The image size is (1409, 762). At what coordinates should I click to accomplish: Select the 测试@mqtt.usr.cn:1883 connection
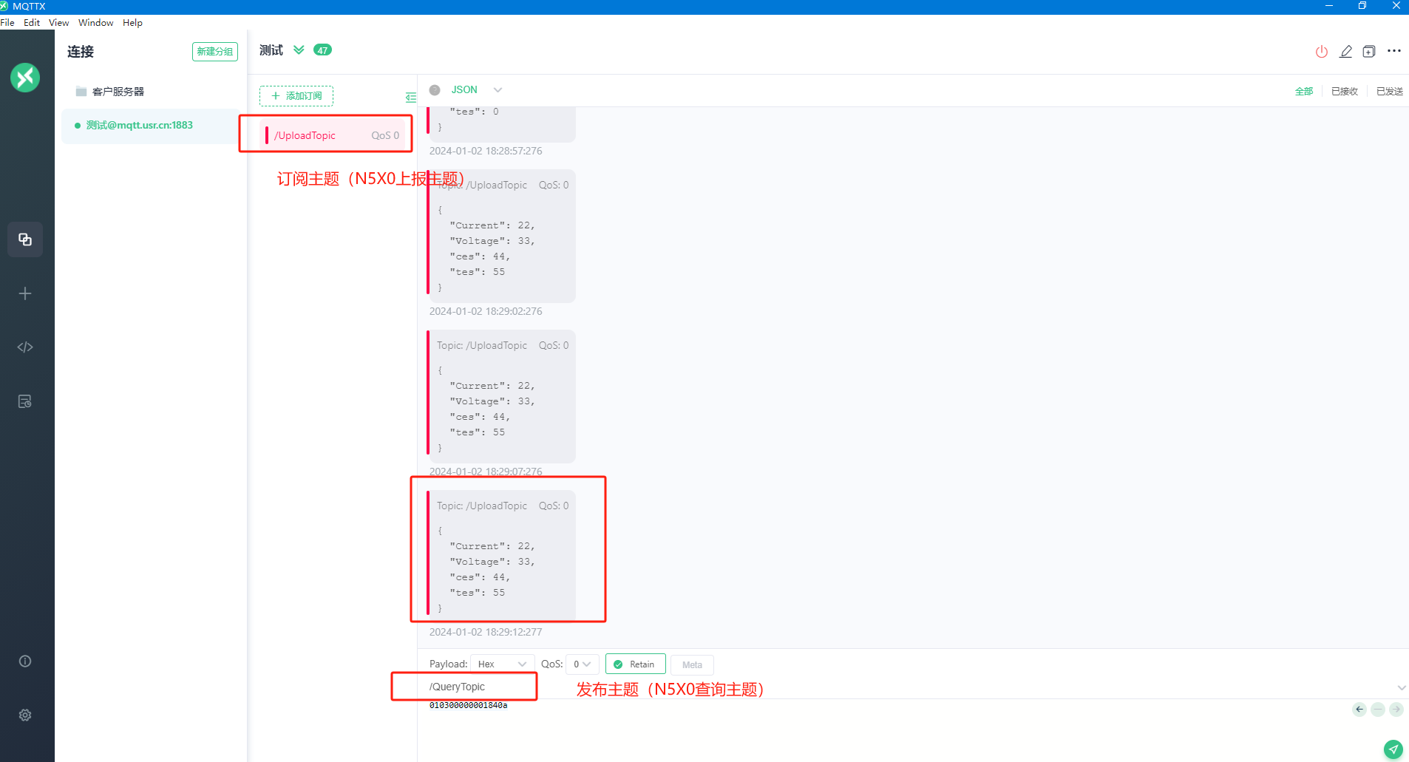tap(152, 126)
